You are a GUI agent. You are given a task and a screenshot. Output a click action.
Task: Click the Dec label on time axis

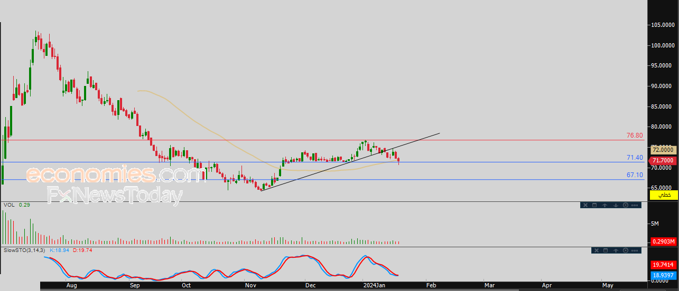click(x=310, y=285)
